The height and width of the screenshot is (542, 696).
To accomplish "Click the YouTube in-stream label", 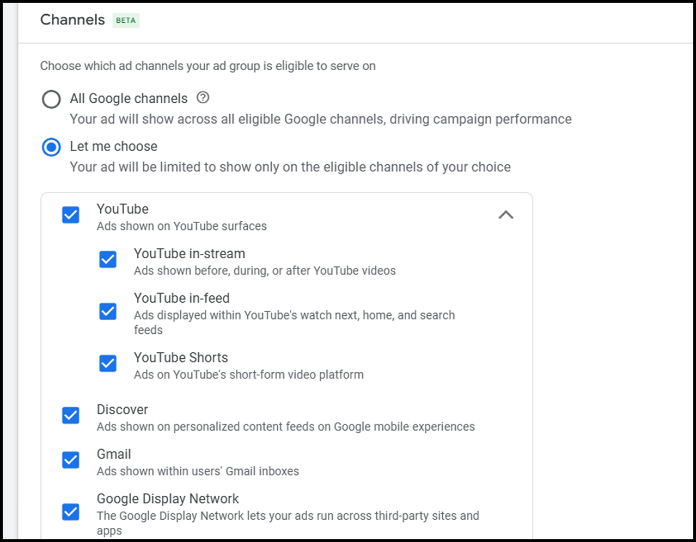I will [190, 254].
